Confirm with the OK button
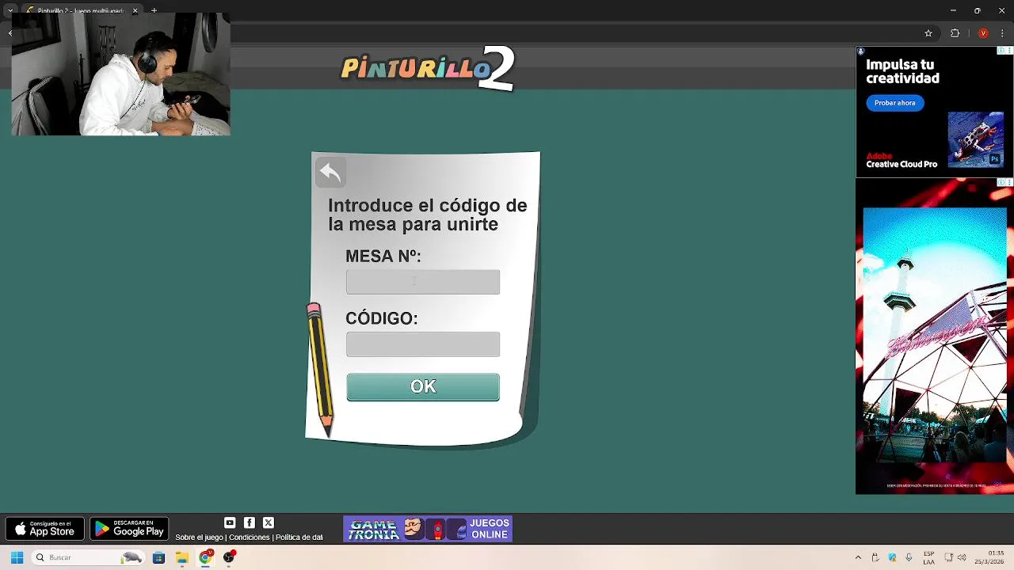This screenshot has width=1014, height=570. (423, 386)
